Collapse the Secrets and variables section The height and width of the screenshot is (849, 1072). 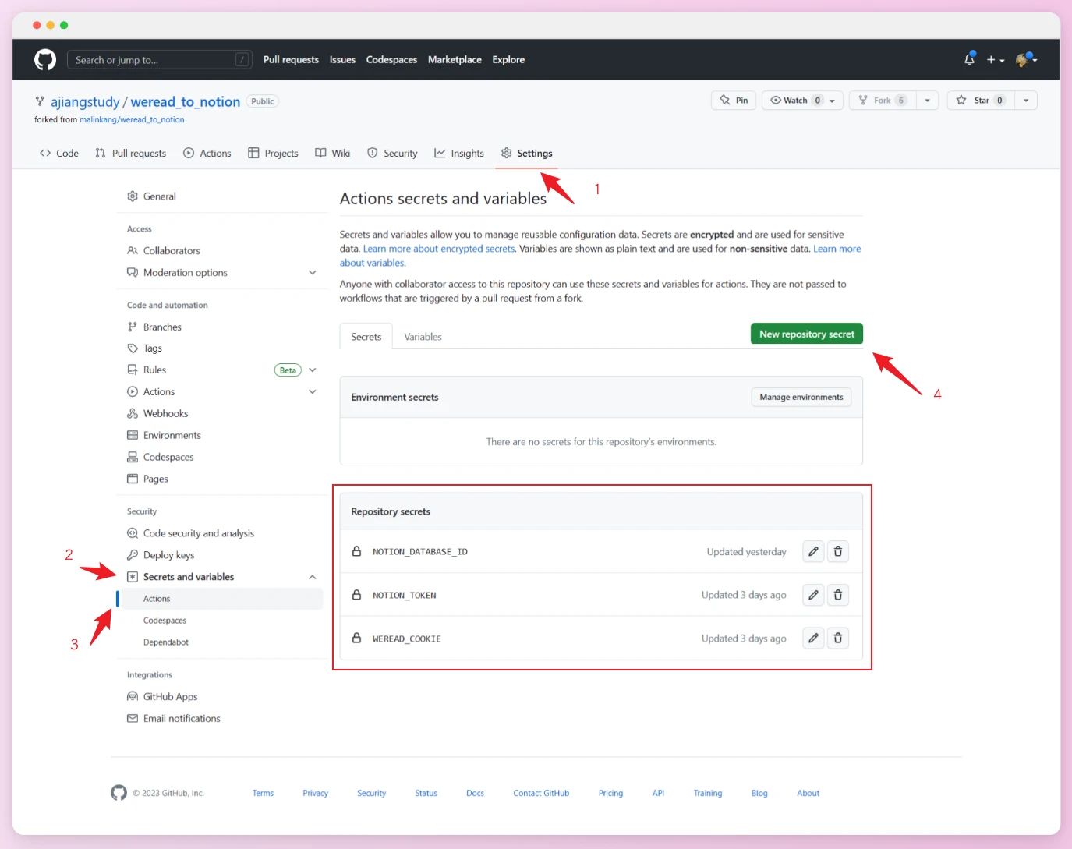click(x=313, y=577)
